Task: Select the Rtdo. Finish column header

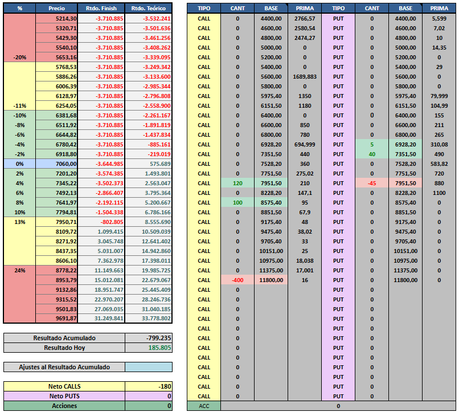Action: 101,9
